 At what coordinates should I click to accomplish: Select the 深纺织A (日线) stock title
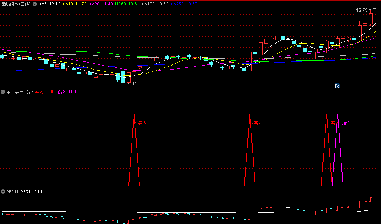[x=16, y=4]
